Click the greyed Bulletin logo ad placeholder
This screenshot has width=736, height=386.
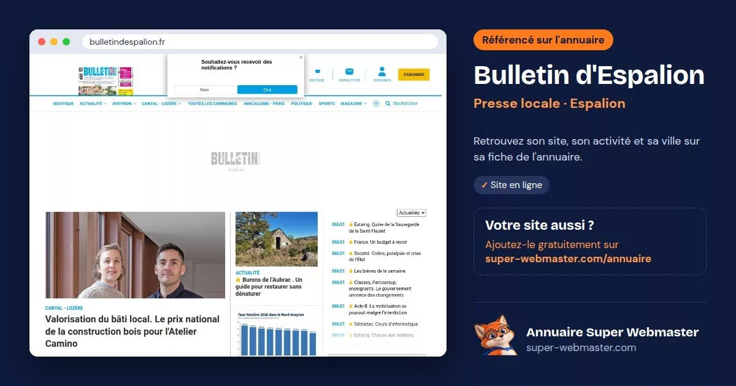(236, 159)
